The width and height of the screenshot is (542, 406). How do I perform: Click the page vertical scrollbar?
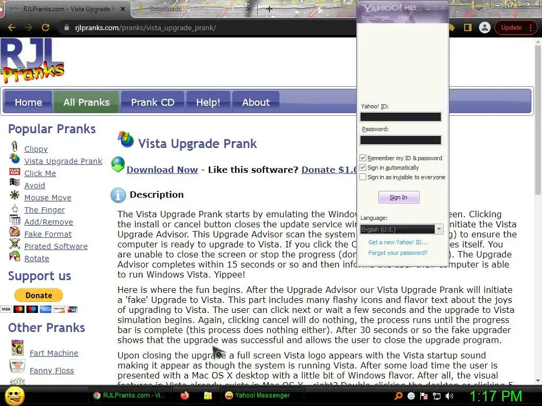[538, 119]
